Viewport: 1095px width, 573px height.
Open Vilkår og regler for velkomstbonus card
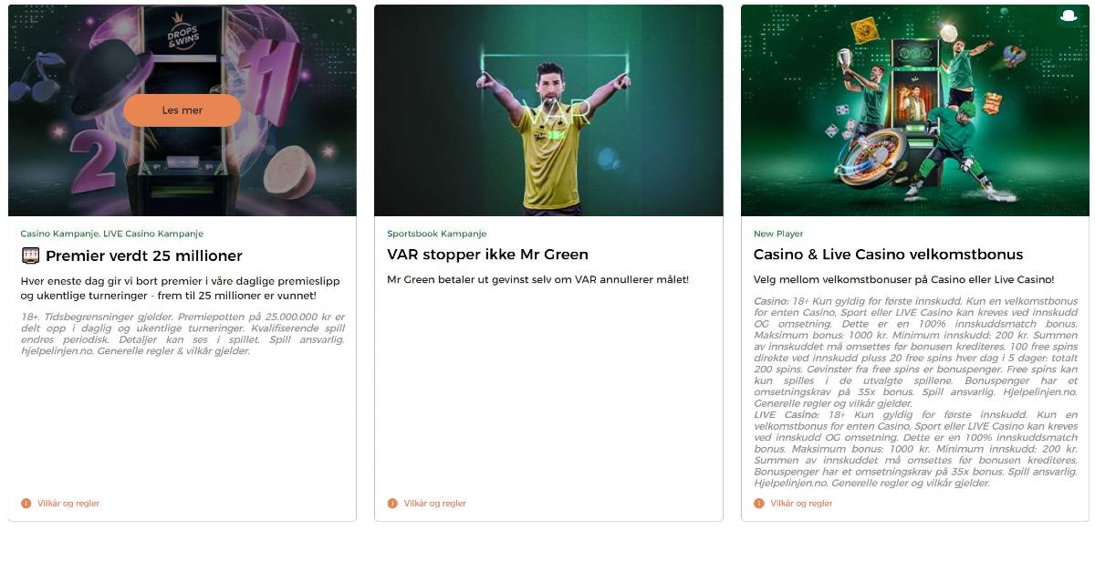pyautogui.click(x=802, y=503)
